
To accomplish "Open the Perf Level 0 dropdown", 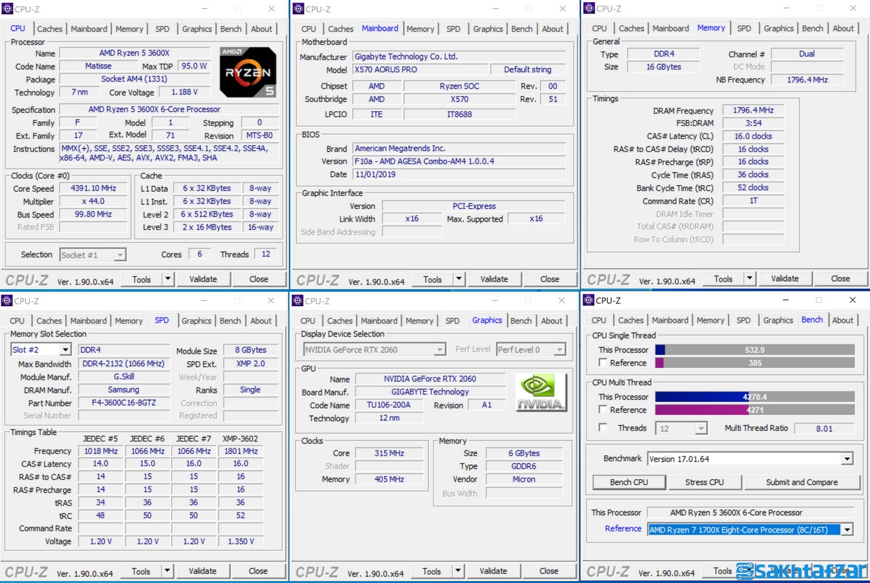I will click(559, 350).
